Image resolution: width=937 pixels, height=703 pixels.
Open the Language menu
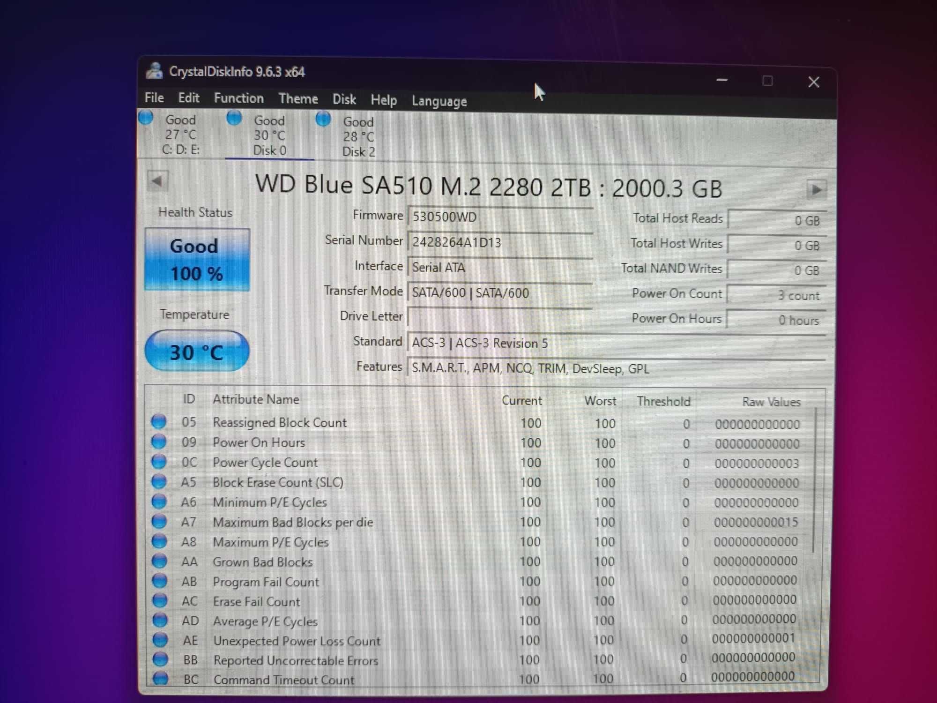[439, 101]
